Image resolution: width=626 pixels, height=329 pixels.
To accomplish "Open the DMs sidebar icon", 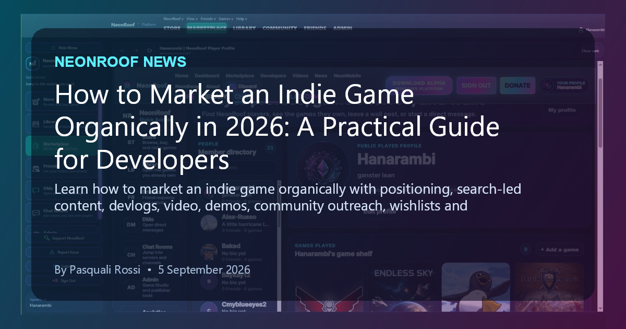I will (35, 190).
